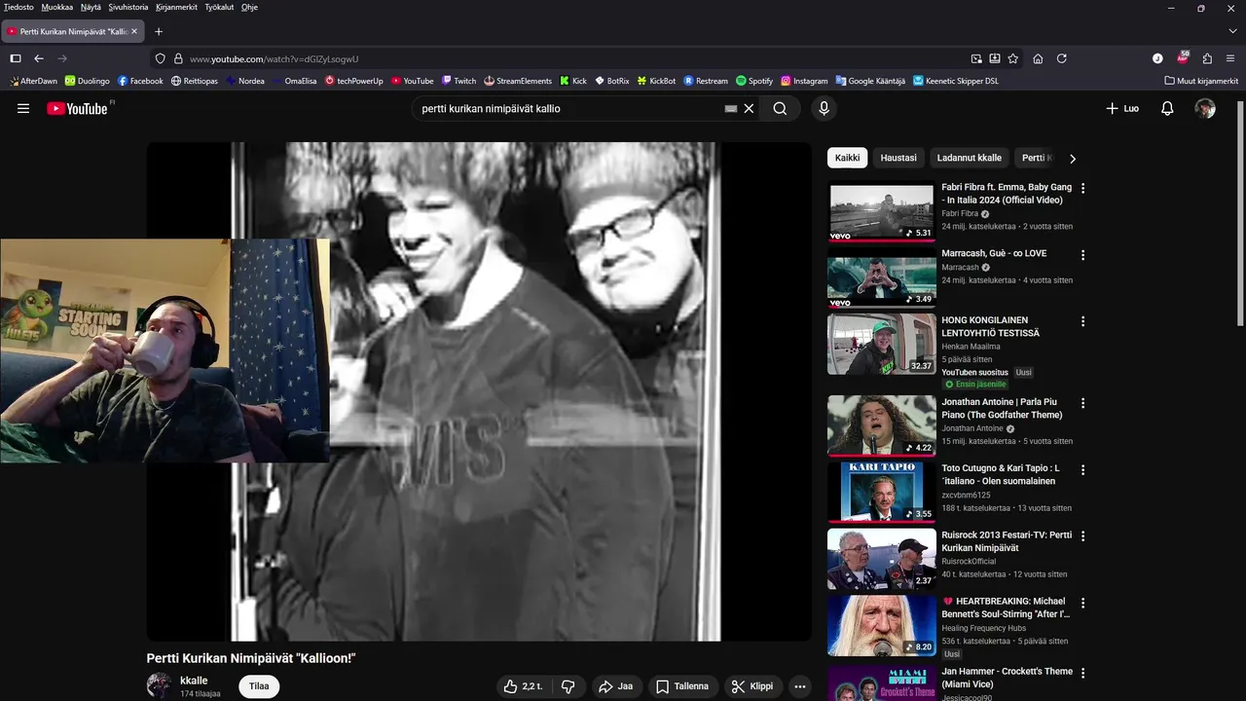Image resolution: width=1246 pixels, height=701 pixels.
Task: Open the Muokkaa menu
Action: point(57,7)
